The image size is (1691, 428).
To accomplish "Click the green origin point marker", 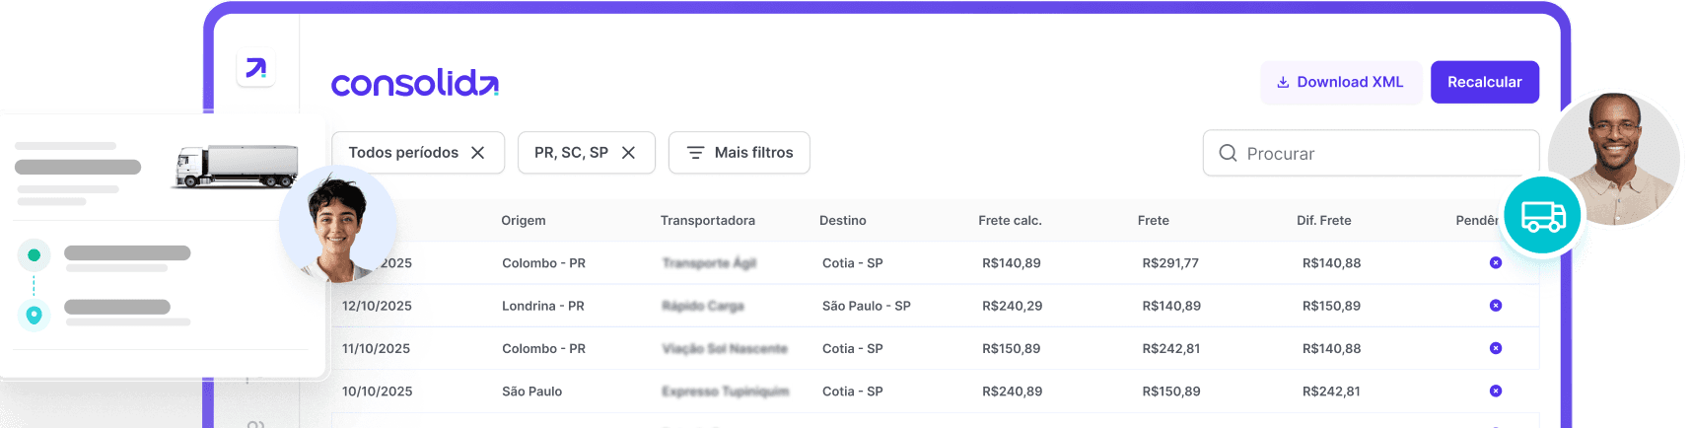I will tap(34, 255).
